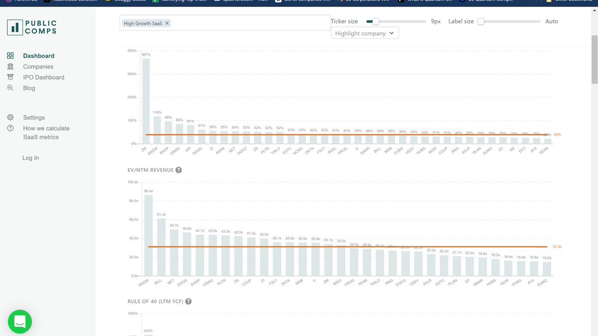
Task: Select the ZM bar labeled 367%
Action: pos(146,101)
